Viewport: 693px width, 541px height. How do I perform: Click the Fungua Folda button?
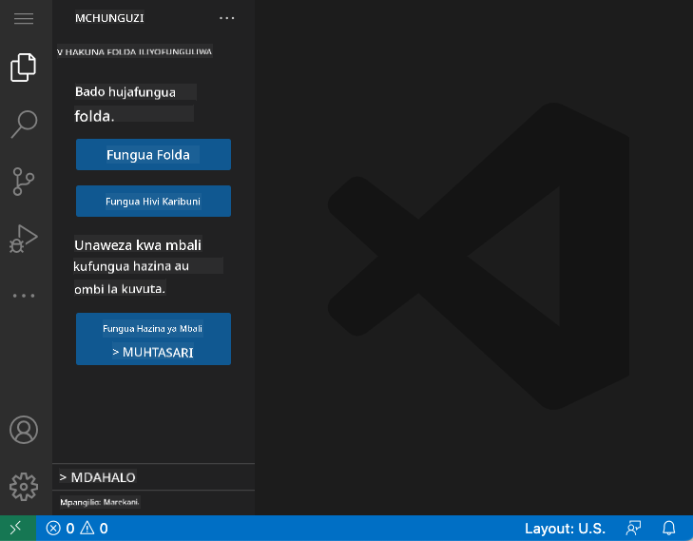153,155
